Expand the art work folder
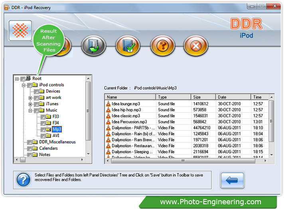Image resolution: width=284 pixels, height=209 pixels. click(x=30, y=98)
